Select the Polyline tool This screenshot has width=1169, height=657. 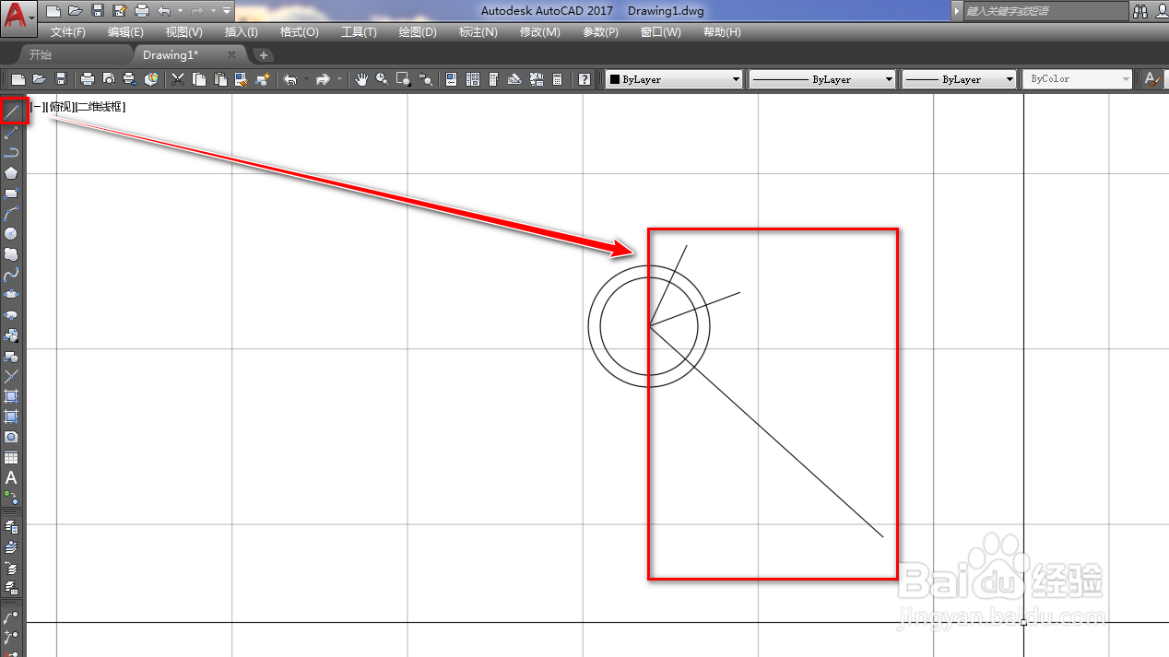[12, 152]
